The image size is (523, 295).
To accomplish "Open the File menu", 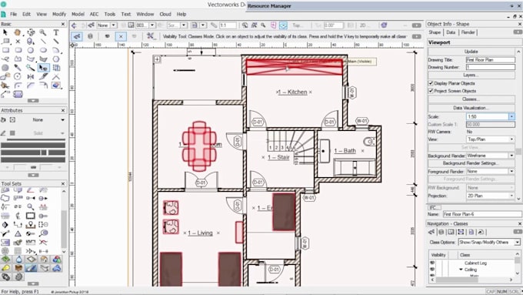I will click(x=13, y=14).
